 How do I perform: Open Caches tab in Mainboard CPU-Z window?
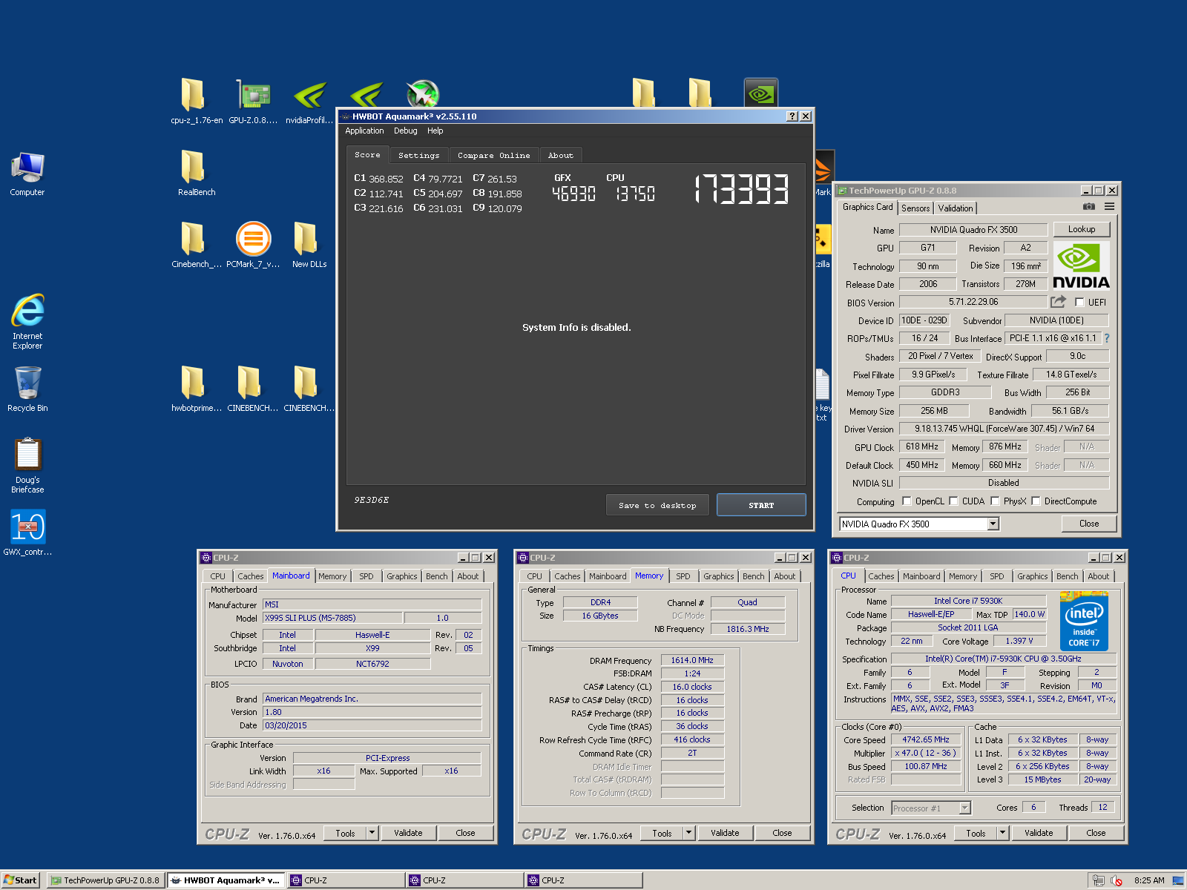[250, 576]
